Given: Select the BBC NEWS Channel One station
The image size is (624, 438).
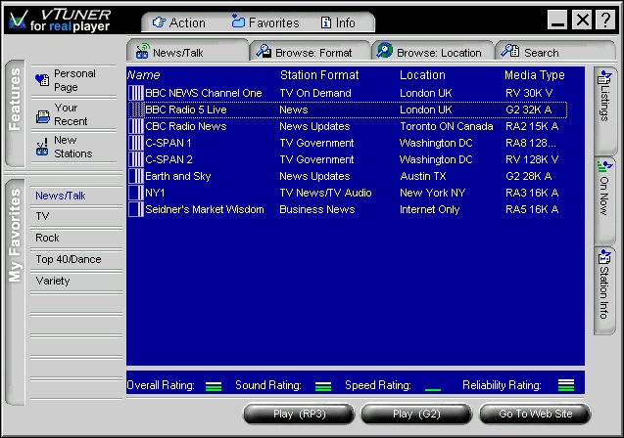Looking at the screenshot, I should pyautogui.click(x=348, y=93).
